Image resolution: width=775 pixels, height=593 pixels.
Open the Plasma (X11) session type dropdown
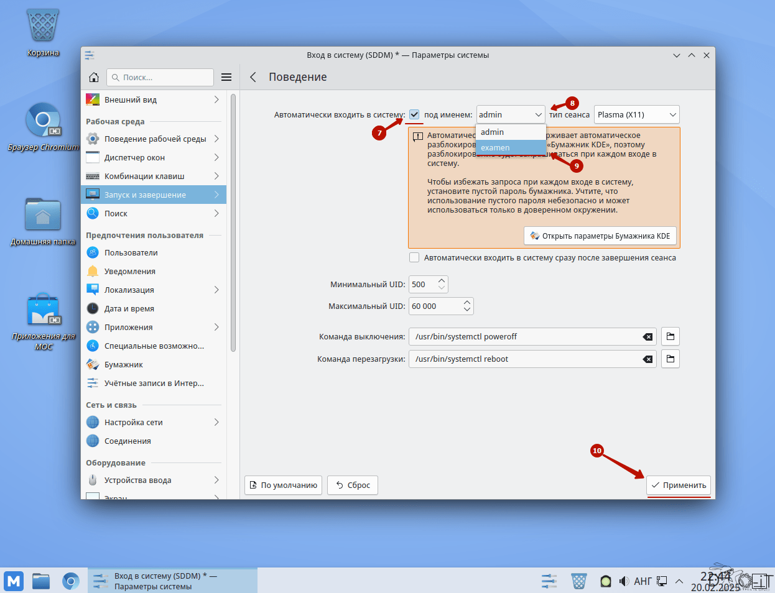(x=636, y=114)
